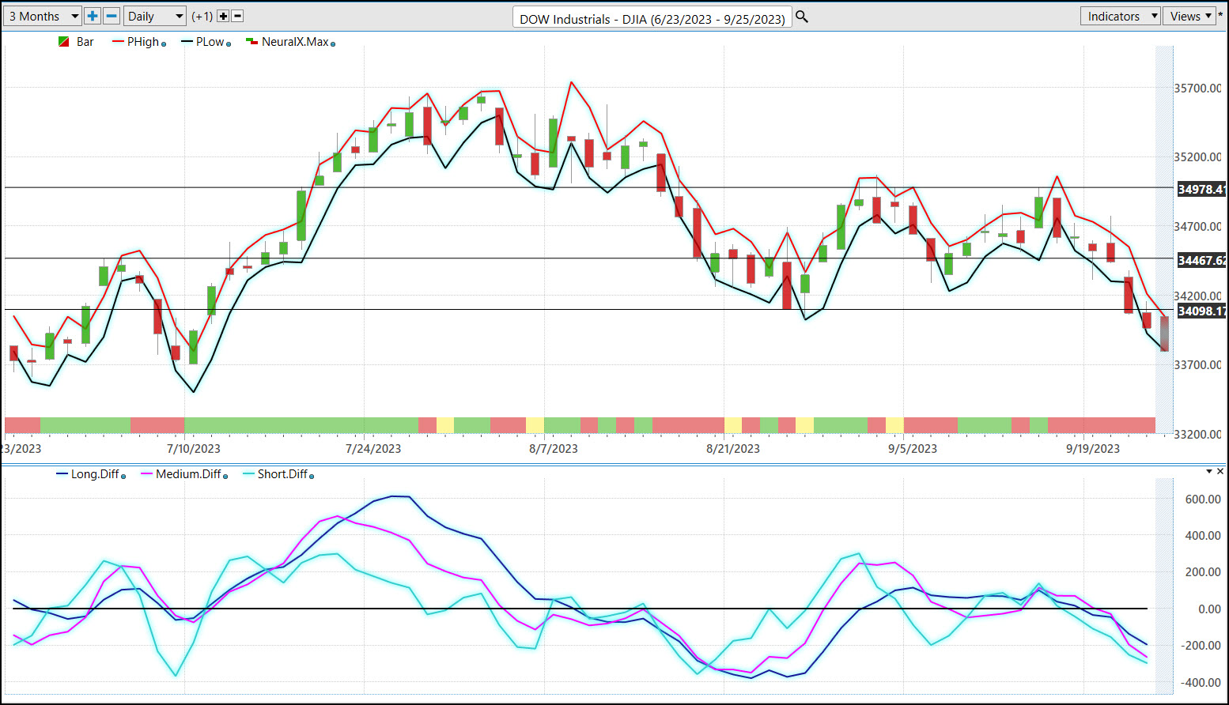This screenshot has height=705, width=1229.
Task: Click the Medium.Diff legend label
Action: (188, 474)
